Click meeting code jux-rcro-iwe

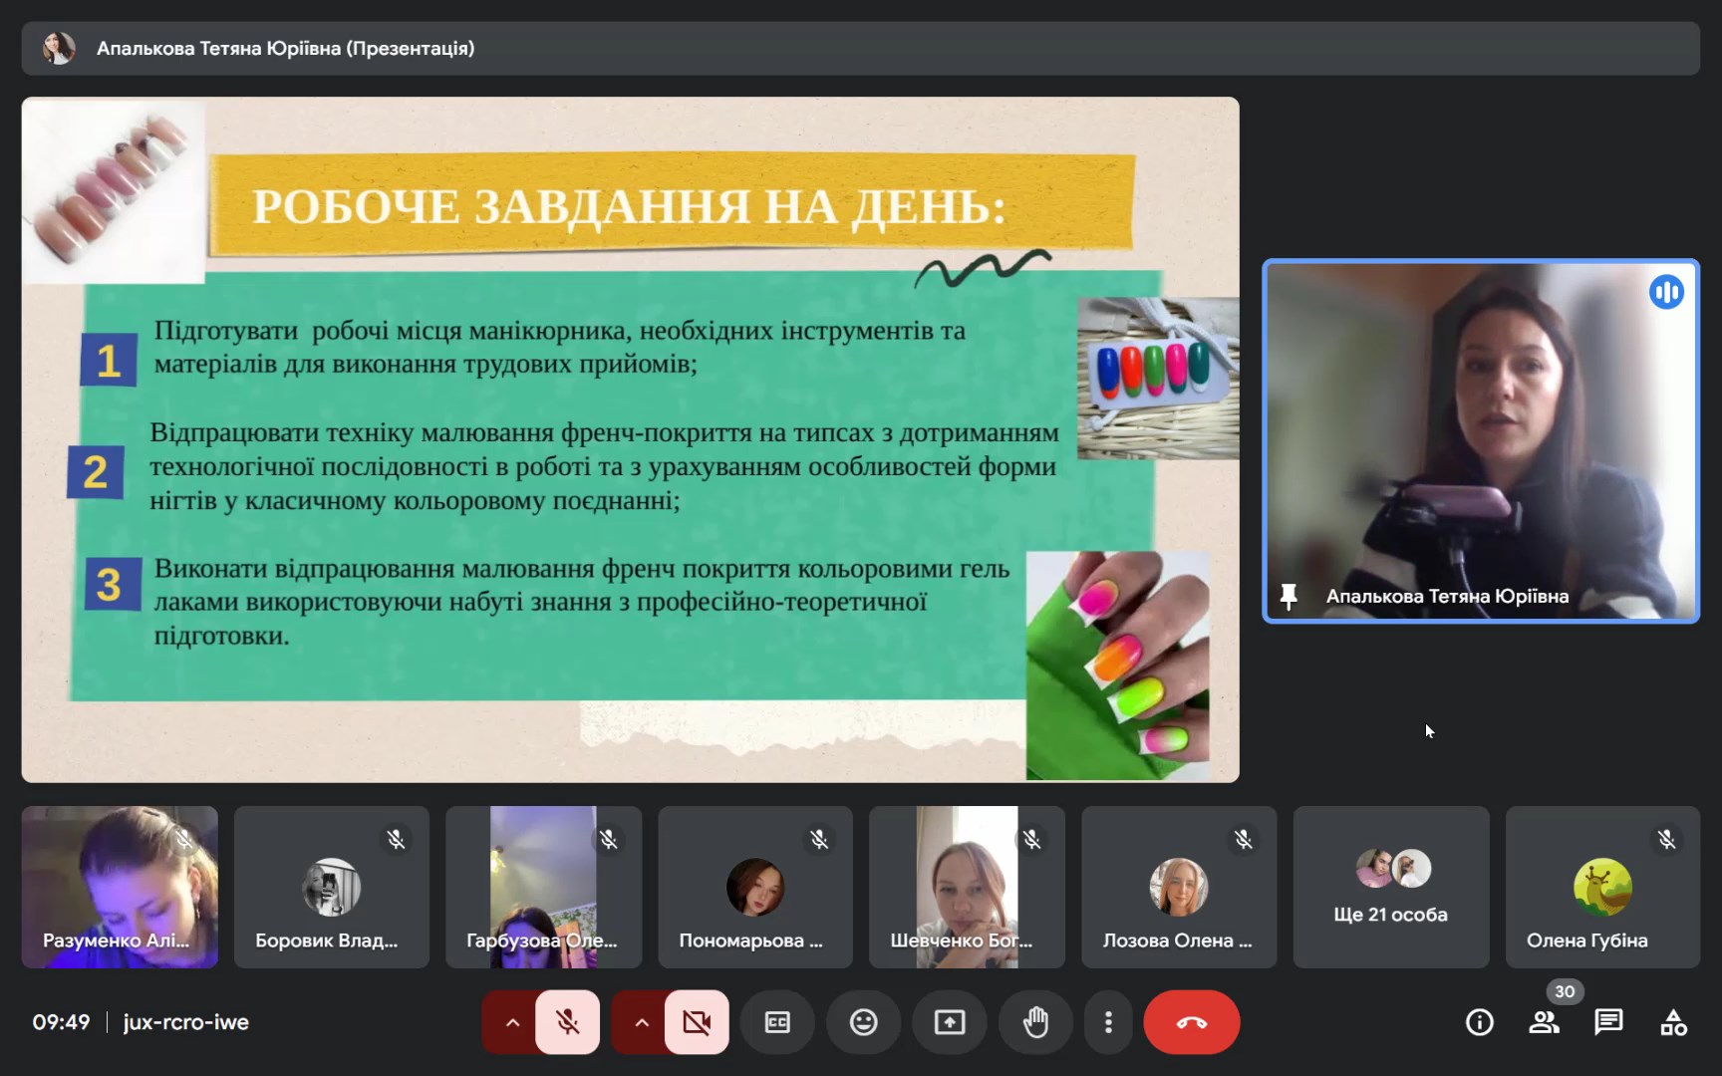tap(186, 1022)
